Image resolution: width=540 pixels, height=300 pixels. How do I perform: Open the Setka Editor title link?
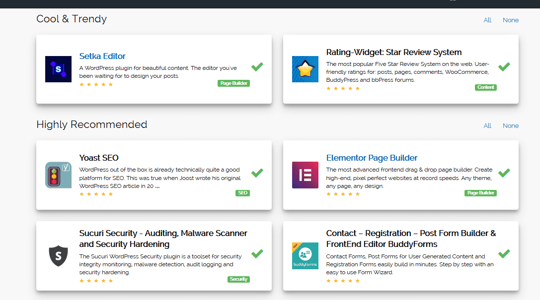pos(102,56)
